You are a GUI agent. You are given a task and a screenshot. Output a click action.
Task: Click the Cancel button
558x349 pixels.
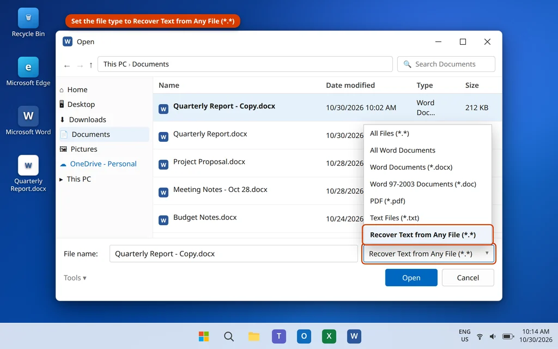468,278
